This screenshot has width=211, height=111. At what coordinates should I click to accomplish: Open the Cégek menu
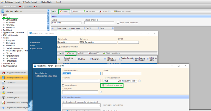click(x=59, y=2)
